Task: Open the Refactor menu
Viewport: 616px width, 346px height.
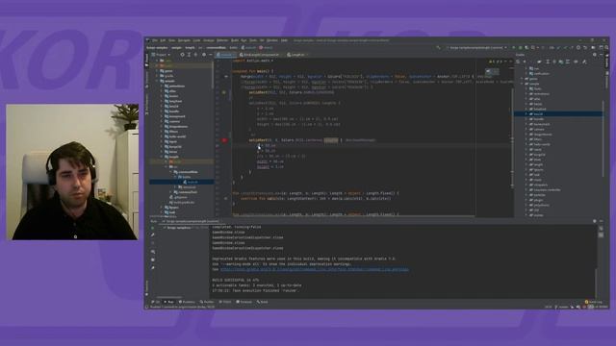Action: 222,40
